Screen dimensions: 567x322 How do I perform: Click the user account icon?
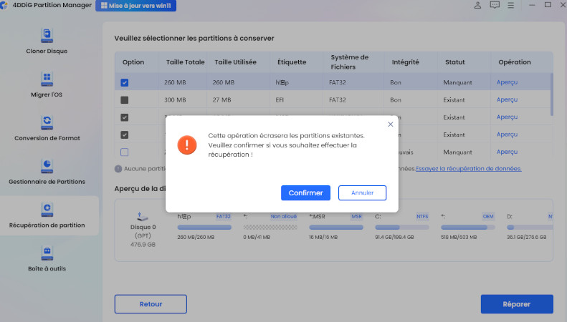coord(477,5)
